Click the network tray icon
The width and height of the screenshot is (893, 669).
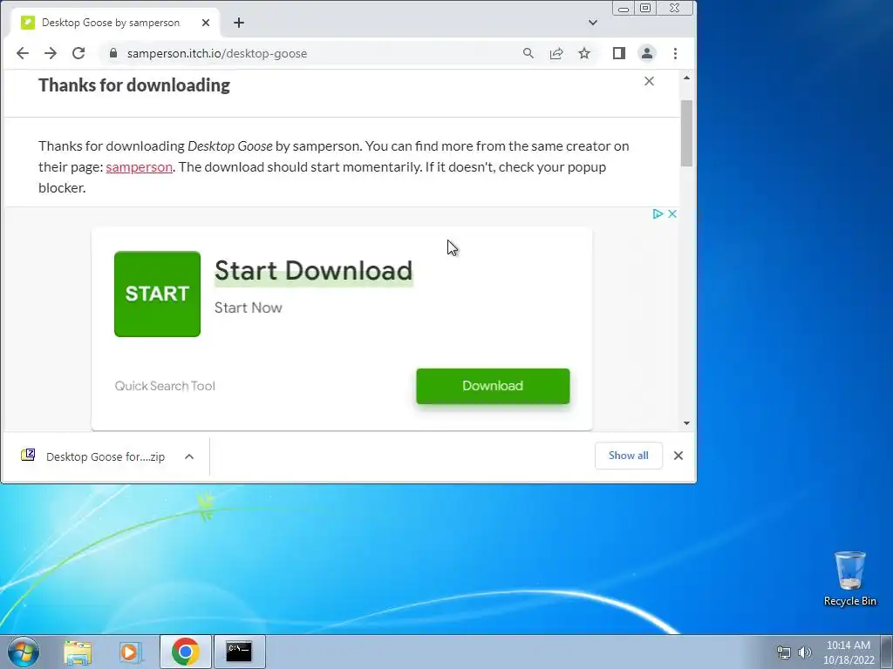[x=784, y=652]
